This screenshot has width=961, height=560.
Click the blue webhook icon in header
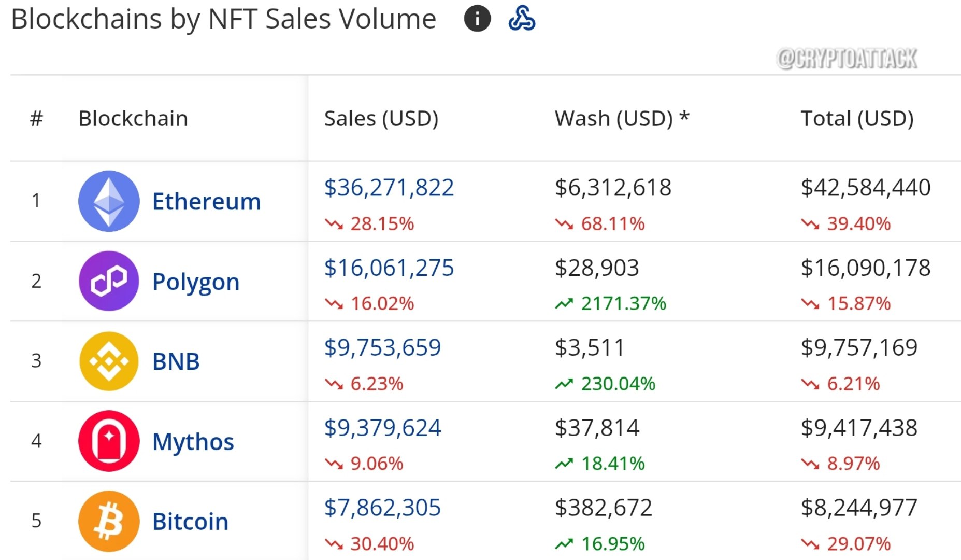[522, 19]
